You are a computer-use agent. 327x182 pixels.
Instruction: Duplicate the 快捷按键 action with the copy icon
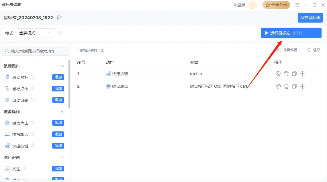pos(294,73)
